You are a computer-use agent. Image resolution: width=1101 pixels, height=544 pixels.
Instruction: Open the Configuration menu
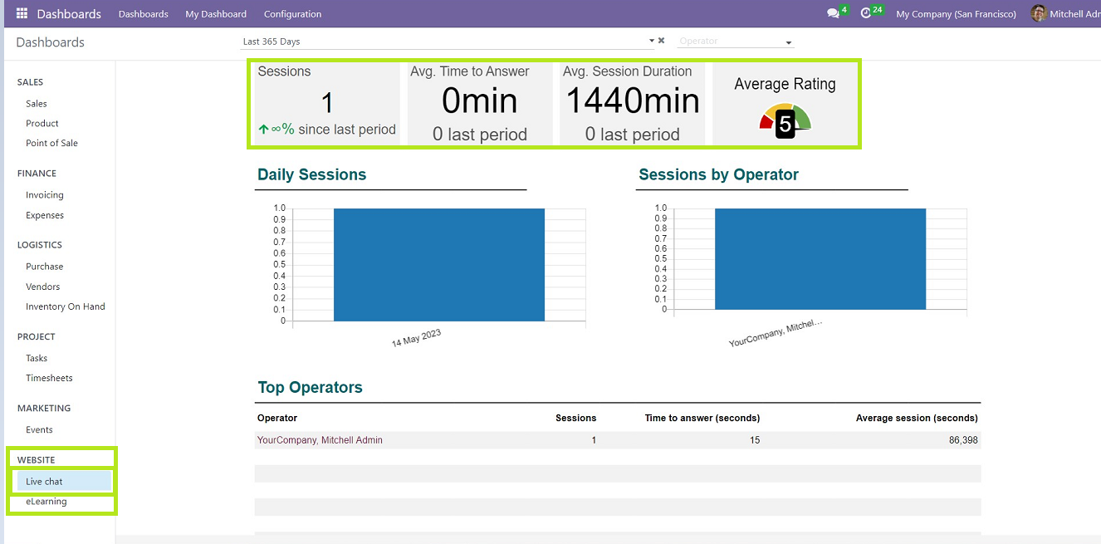(x=292, y=14)
